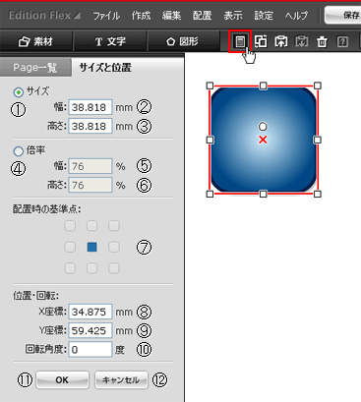Click the red X center marker
This screenshot has height=402, width=361.
click(263, 140)
